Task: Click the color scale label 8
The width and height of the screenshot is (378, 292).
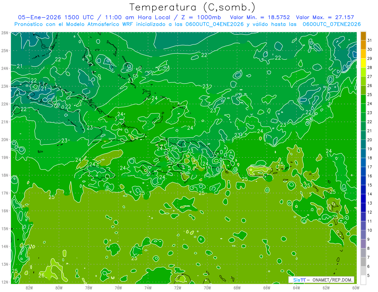Action: click(369, 248)
